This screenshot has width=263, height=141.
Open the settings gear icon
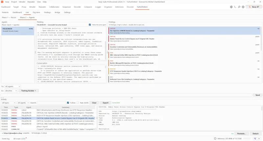coord(243,7)
